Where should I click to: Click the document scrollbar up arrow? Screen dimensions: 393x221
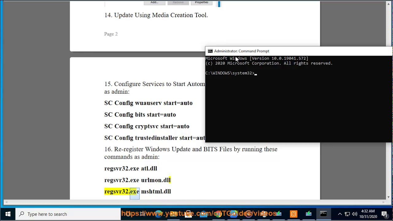(388, 4)
